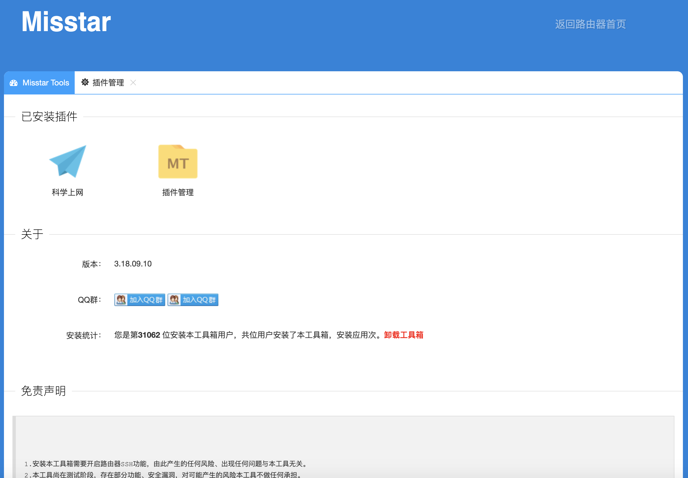
Task: Open the MT folder plugin icon
Action: (x=178, y=162)
